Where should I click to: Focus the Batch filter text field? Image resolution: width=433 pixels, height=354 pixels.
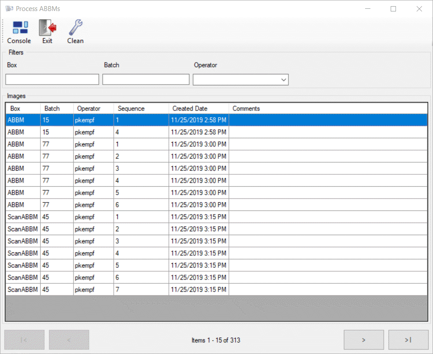point(146,79)
